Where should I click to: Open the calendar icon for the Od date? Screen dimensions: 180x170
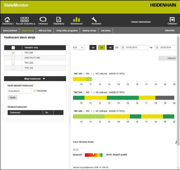123,47
